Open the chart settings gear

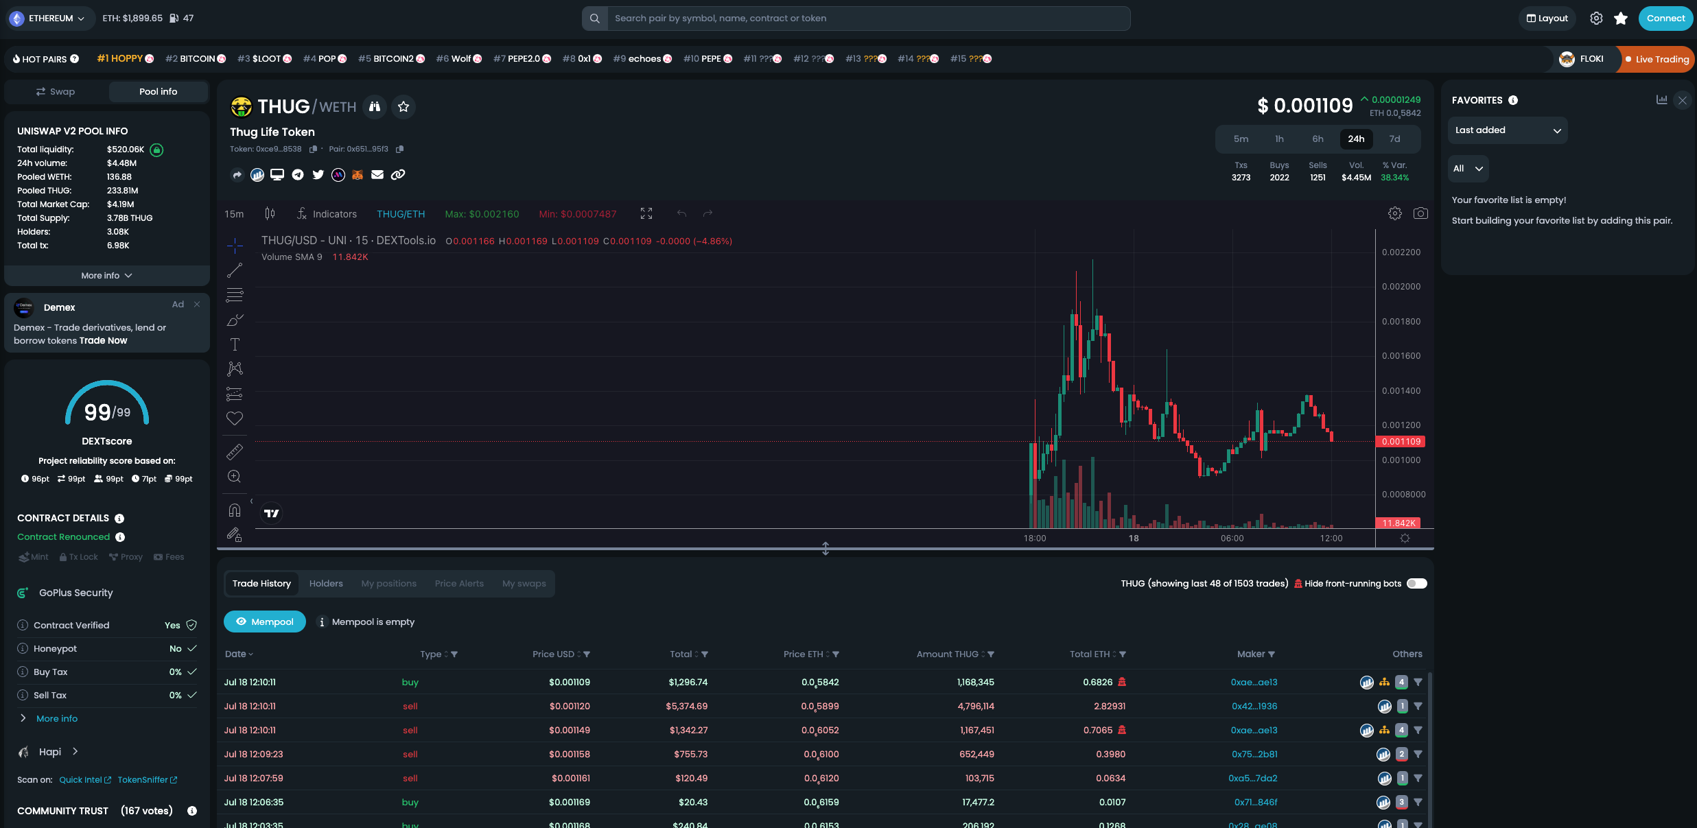point(1395,214)
